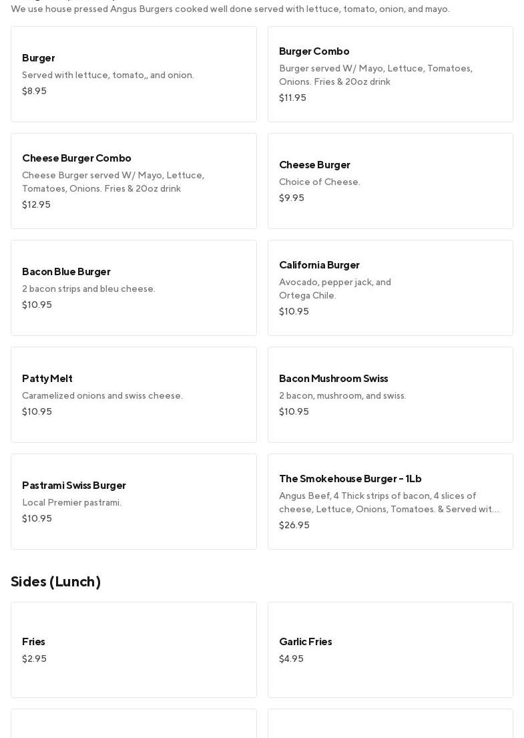The width and height of the screenshot is (524, 738).
Task: Open the Bacon Blue Burger item
Action: click(134, 288)
